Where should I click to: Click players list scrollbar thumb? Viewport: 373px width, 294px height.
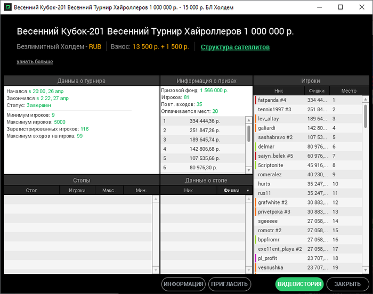point(366,116)
